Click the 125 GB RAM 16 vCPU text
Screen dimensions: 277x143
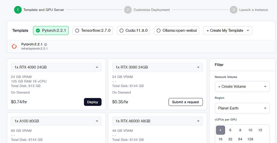(x=28, y=81)
